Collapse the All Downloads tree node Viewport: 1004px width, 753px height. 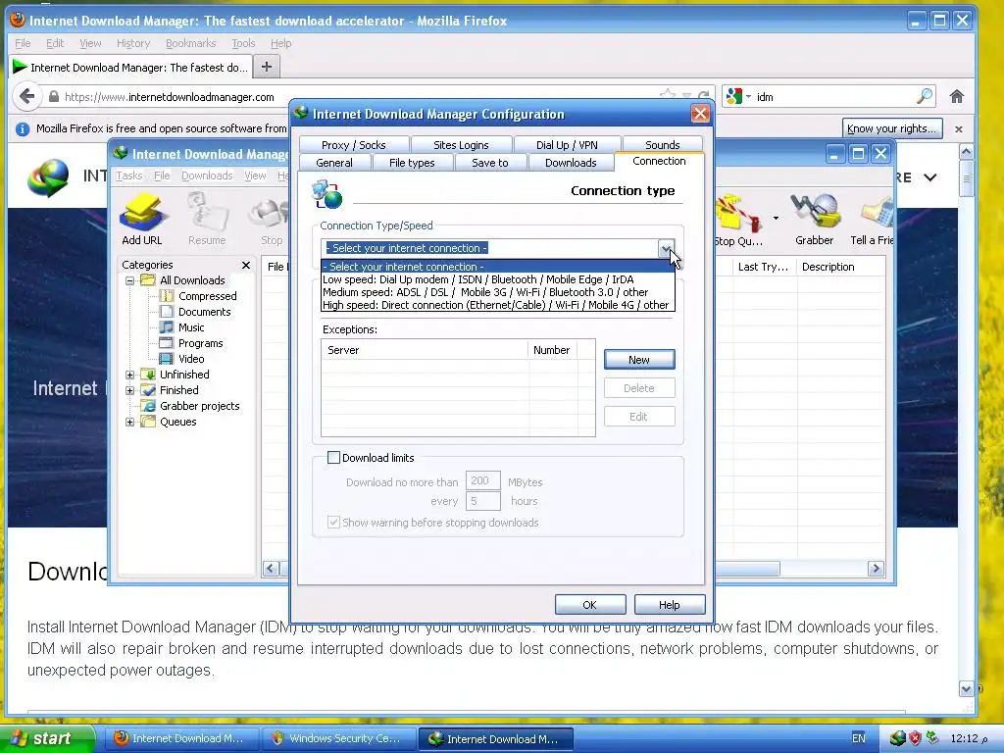(x=130, y=280)
